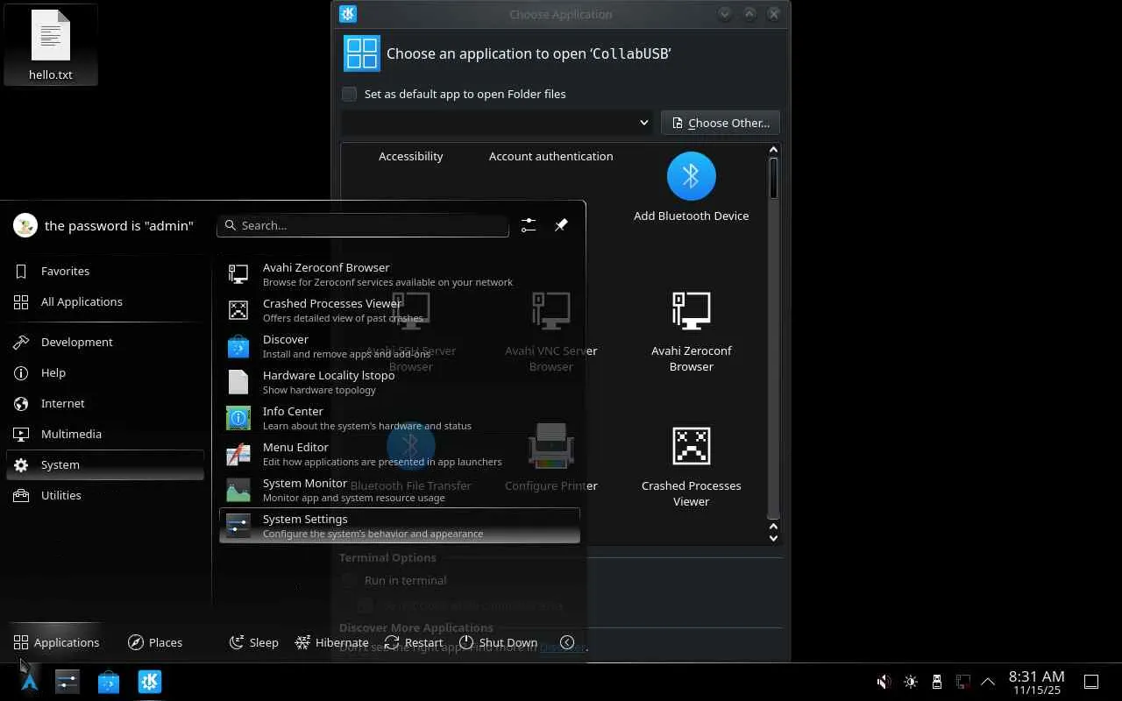The height and width of the screenshot is (701, 1122).
Task: Select Add Bluetooth Device in Choose Application dialog
Action: point(691,188)
